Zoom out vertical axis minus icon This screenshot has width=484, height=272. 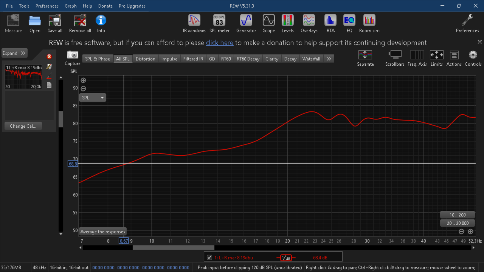[84, 89]
